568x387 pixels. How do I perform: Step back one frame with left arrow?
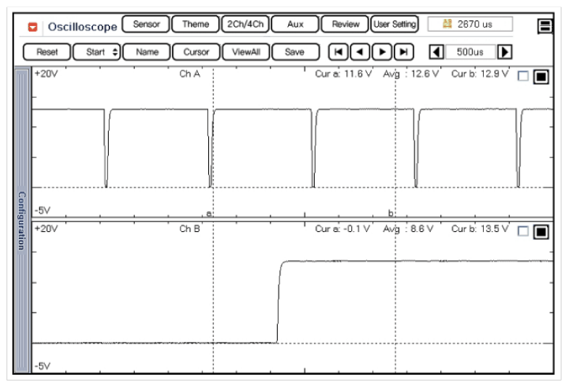(x=360, y=52)
